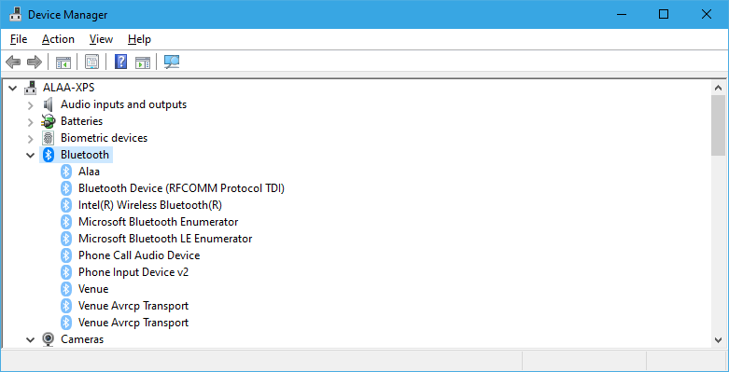Screen dimensions: 729x372
Task: Click the Back arrow toolbar icon
Action: click(13, 62)
